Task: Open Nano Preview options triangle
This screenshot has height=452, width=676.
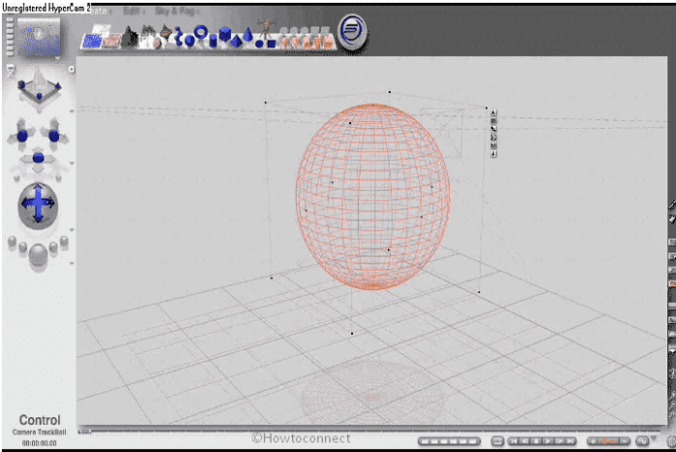Action: tap(57, 57)
